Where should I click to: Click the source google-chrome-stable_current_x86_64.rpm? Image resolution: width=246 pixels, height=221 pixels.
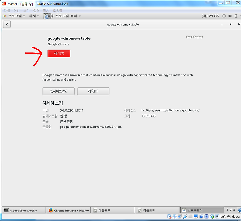tap(91, 127)
